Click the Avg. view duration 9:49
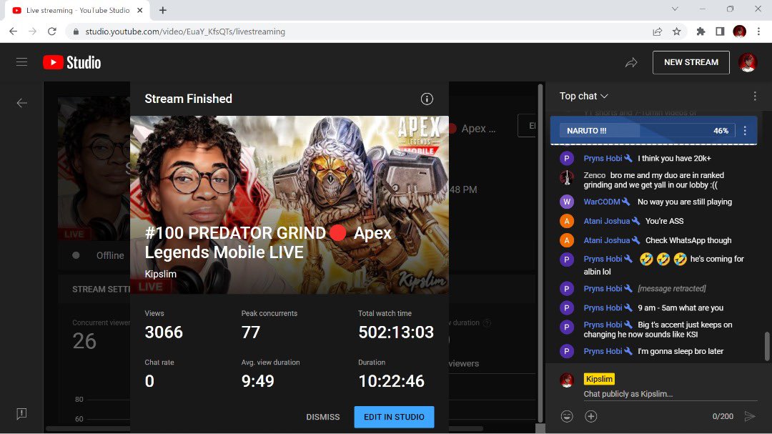Screen dimensions: 772x434 coord(257,381)
